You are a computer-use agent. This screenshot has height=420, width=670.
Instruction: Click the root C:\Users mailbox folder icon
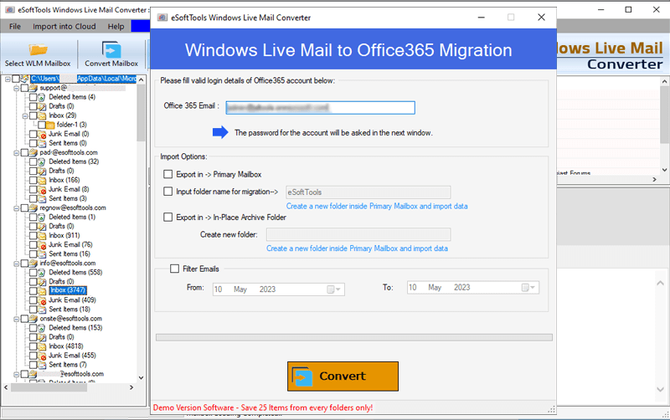point(25,79)
